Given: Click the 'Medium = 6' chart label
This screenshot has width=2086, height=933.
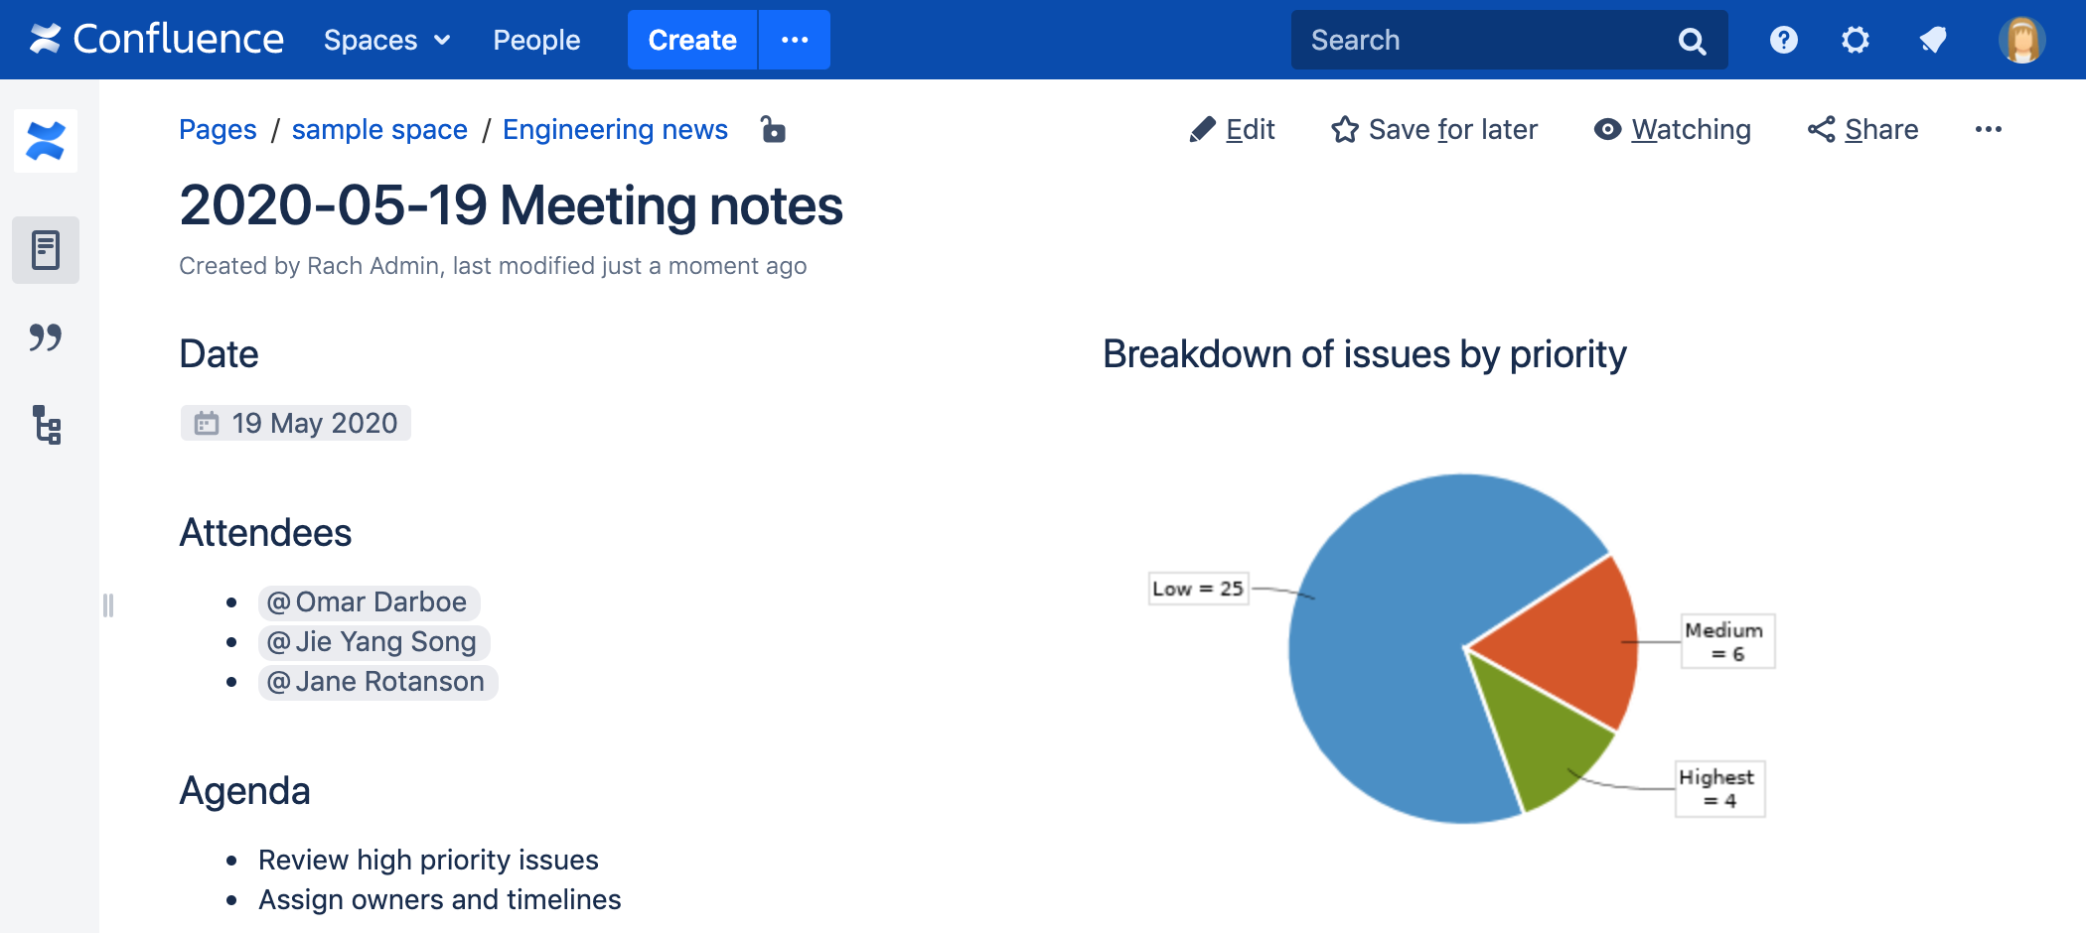Looking at the screenshot, I should click(1727, 641).
